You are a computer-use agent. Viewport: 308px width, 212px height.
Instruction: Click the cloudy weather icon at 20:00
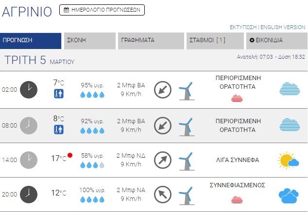(289, 196)
